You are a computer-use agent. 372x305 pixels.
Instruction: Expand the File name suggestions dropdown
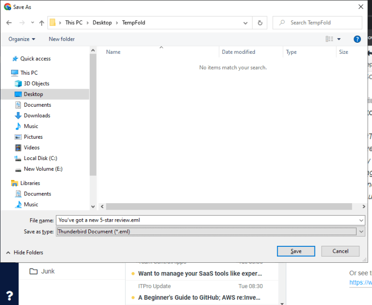click(361, 220)
